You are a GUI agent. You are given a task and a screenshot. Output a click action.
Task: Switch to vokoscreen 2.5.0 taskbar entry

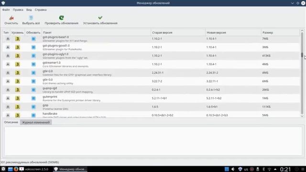pos(33,169)
